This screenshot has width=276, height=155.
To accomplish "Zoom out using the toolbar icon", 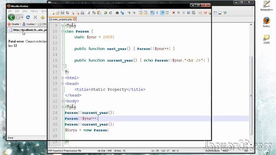I will (134, 13).
